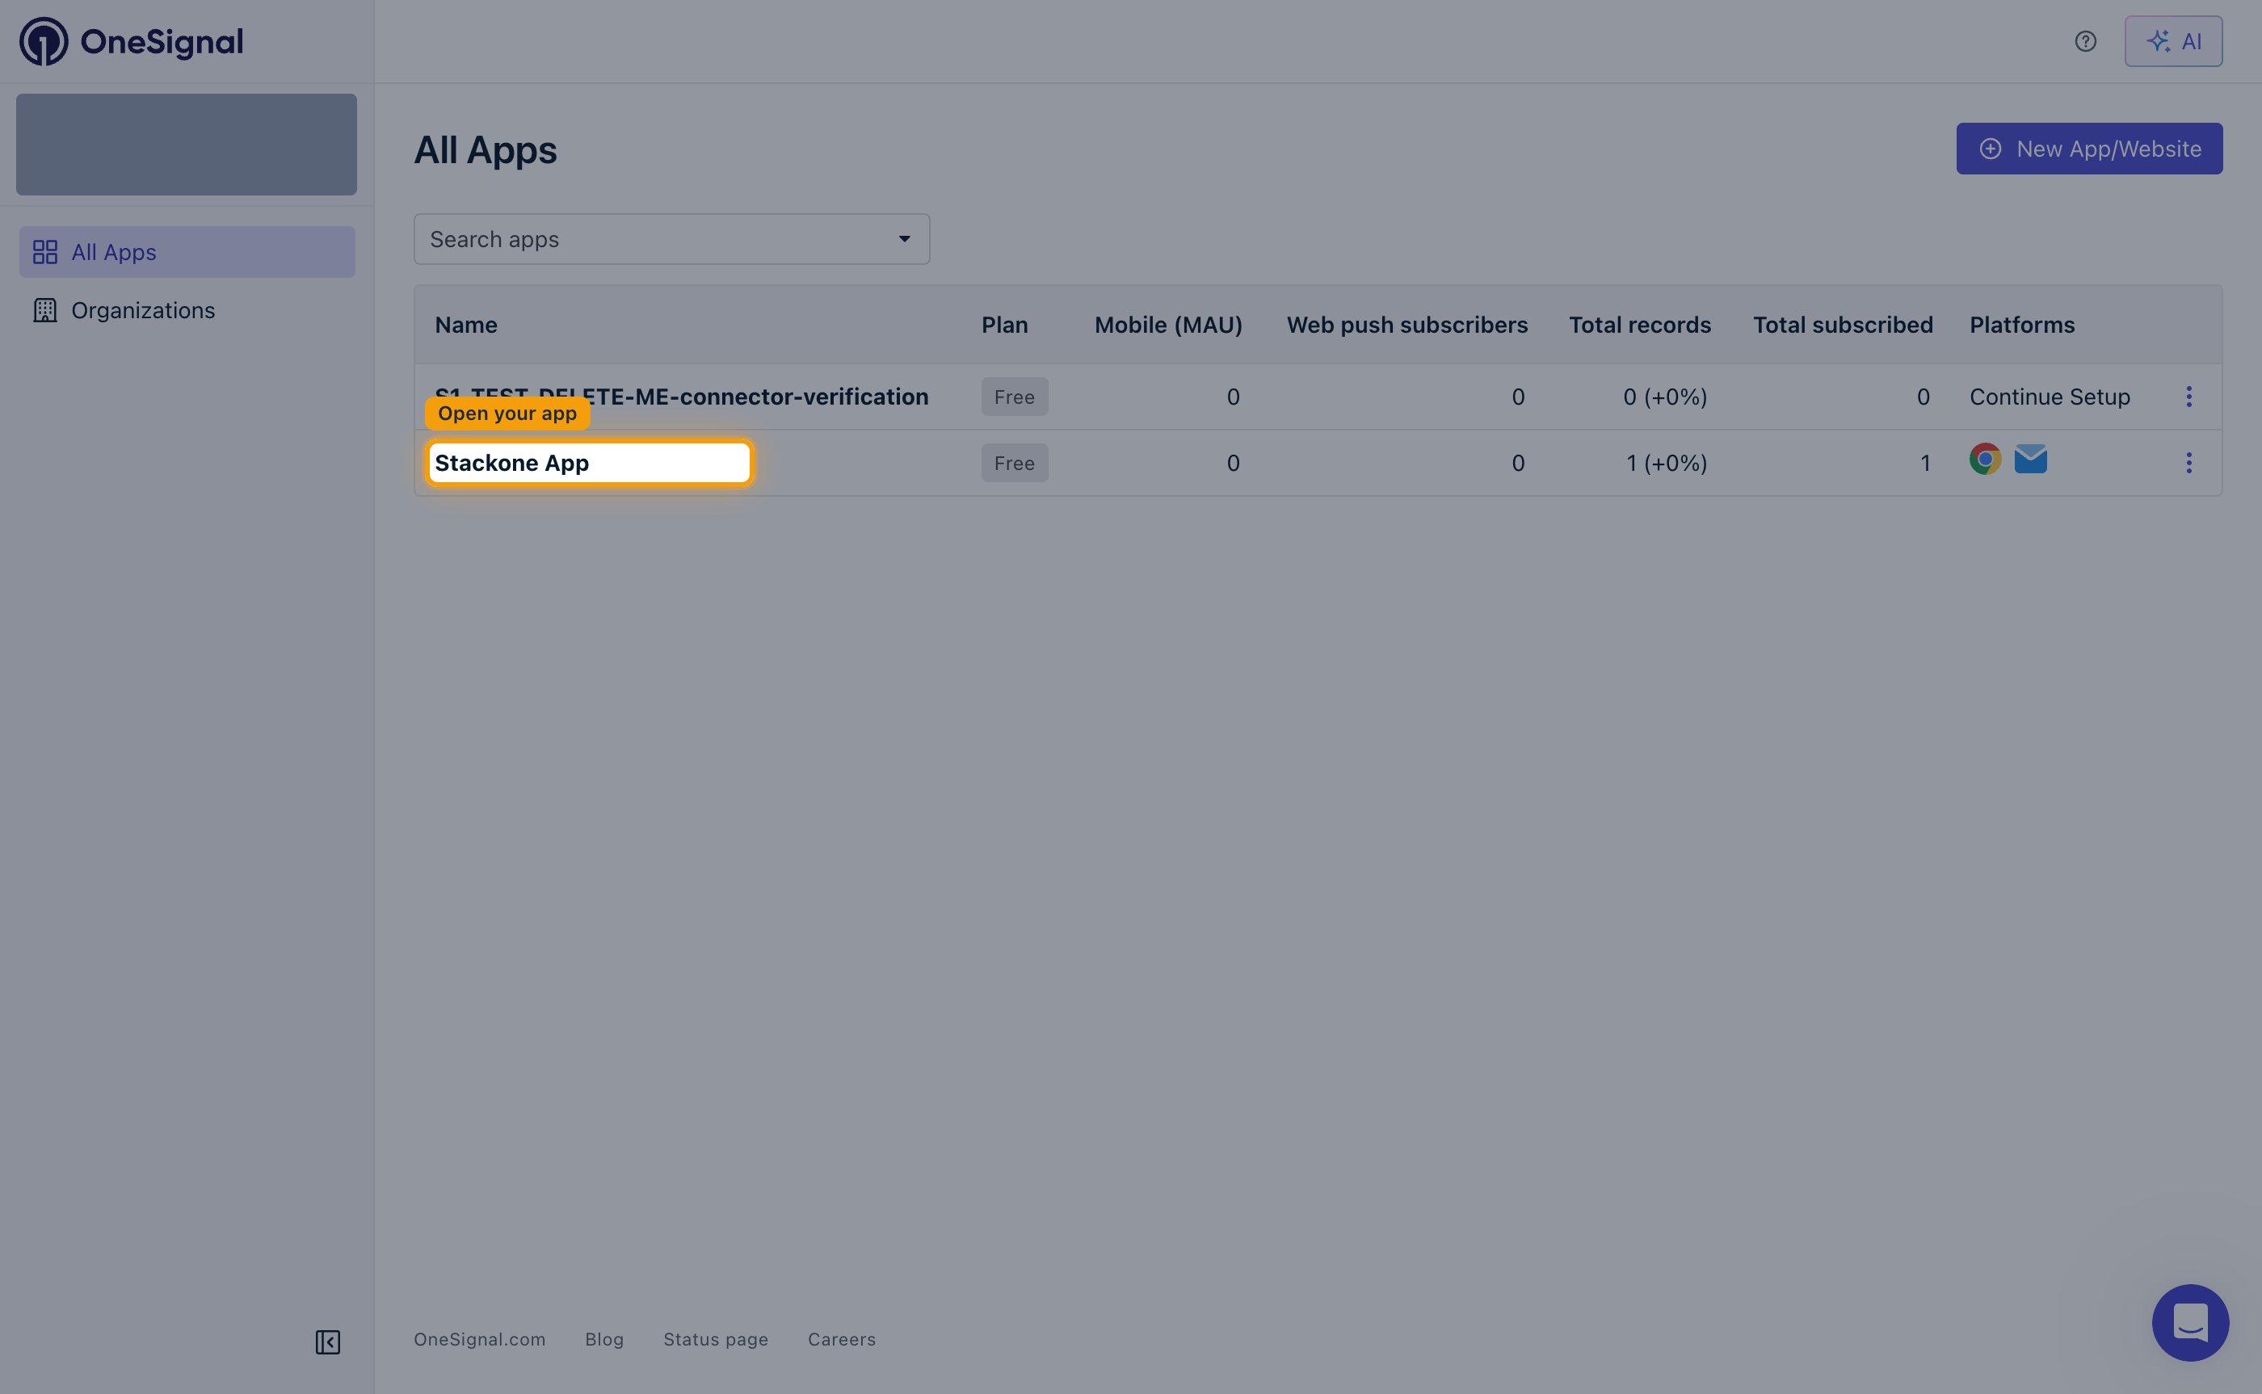
Task: Click the All Apps grid icon
Action: pyautogui.click(x=45, y=252)
